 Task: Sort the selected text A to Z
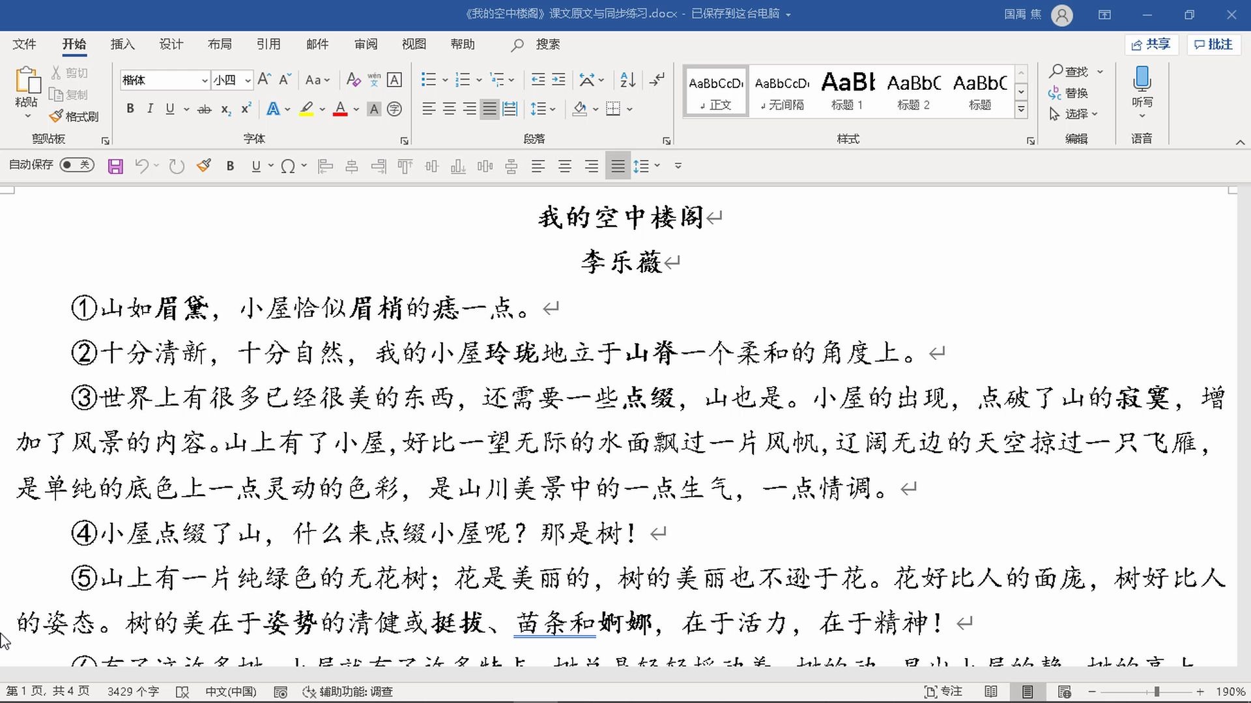627,79
